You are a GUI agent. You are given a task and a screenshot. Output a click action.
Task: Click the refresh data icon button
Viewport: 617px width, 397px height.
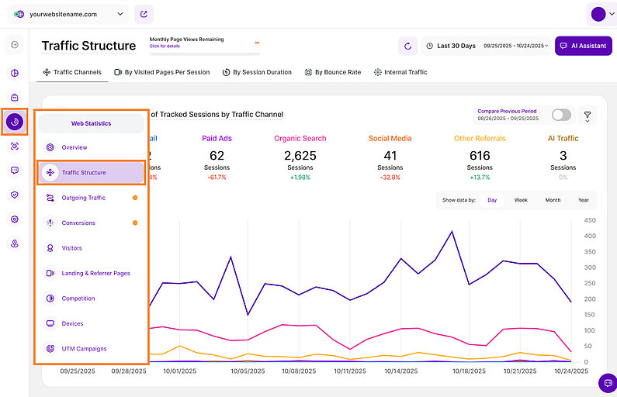[x=407, y=46]
